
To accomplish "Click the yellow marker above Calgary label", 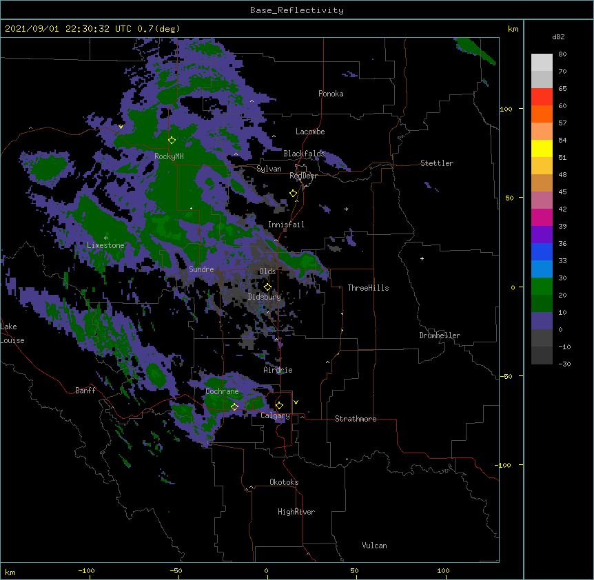I will tap(279, 406).
